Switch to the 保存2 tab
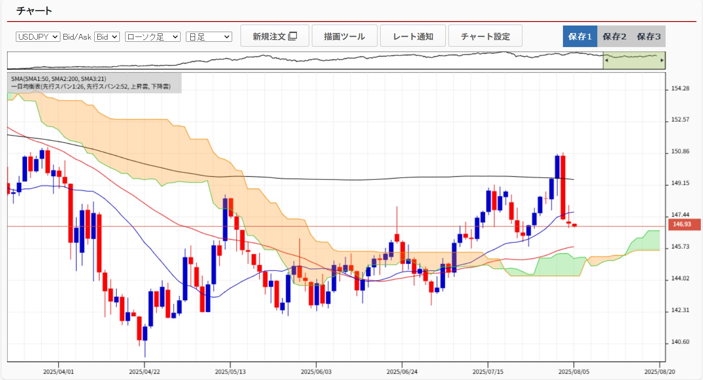The width and height of the screenshot is (703, 380). click(614, 37)
